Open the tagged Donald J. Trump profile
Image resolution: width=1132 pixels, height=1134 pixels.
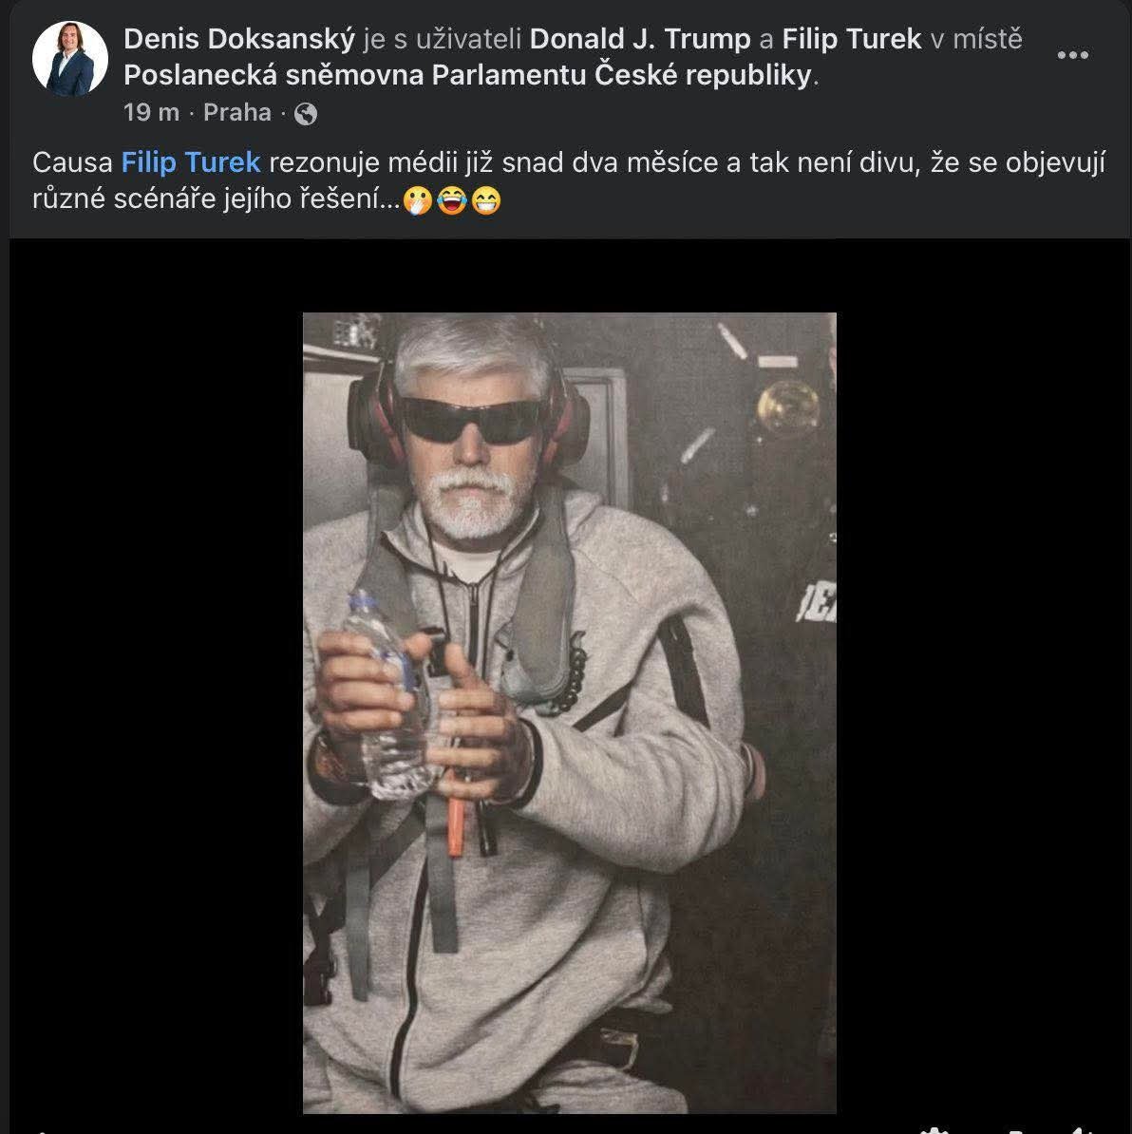(639, 39)
